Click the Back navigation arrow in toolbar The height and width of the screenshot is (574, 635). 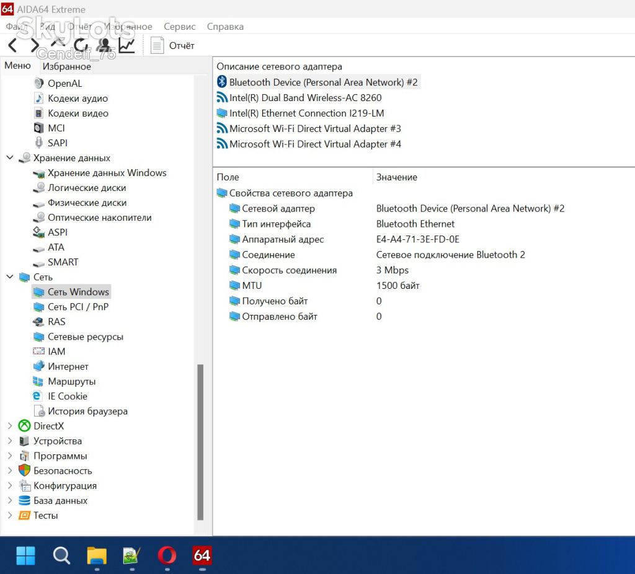(12, 45)
